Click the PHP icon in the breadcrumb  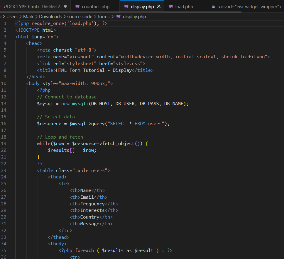tap(119, 16)
